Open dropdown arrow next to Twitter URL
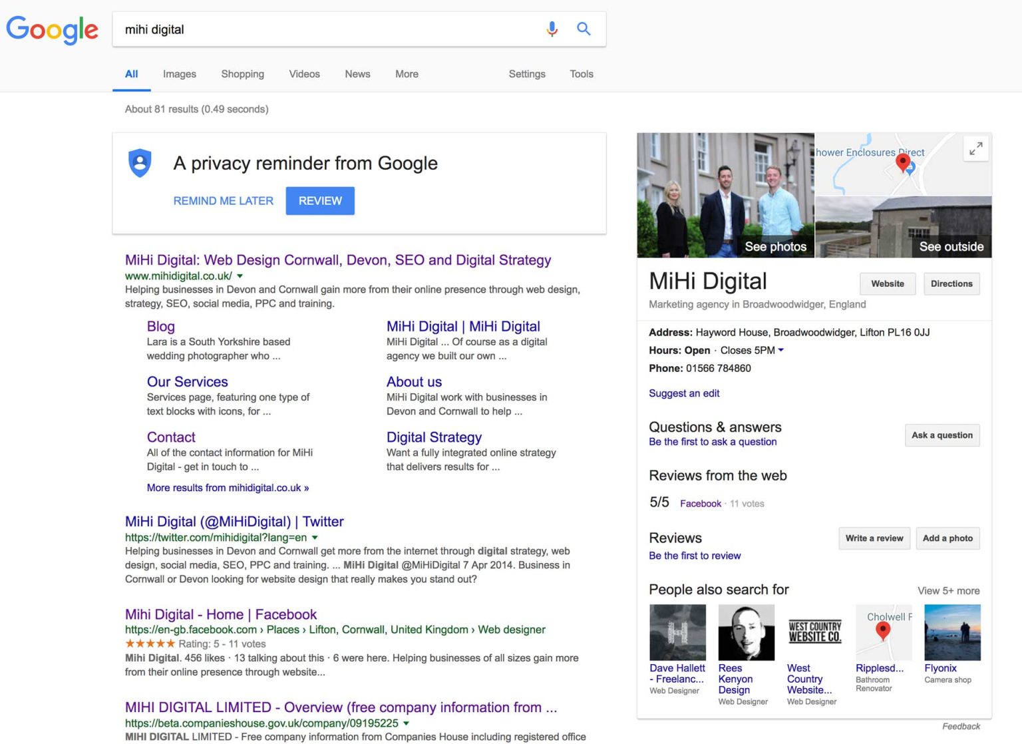The height and width of the screenshot is (744, 1022). (x=315, y=537)
